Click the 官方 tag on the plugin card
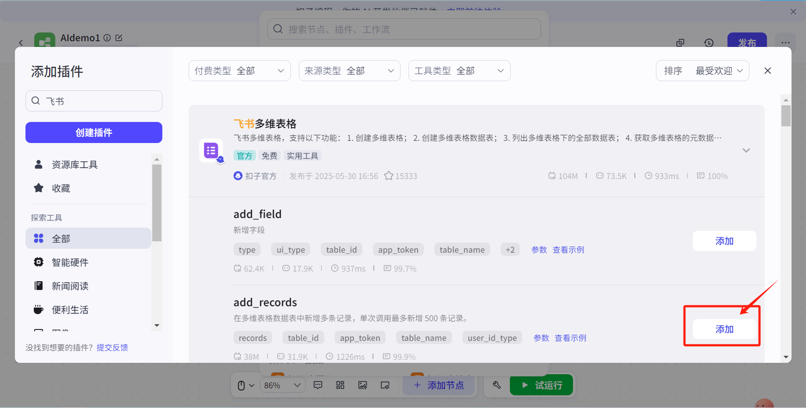Image resolution: width=806 pixels, height=408 pixels. [244, 156]
